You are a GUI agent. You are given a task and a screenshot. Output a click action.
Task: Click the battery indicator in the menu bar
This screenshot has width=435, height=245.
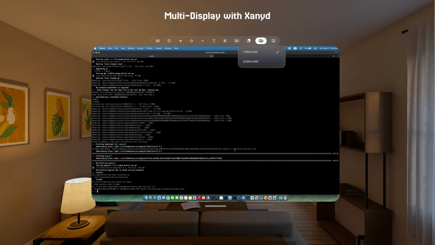tap(309, 48)
